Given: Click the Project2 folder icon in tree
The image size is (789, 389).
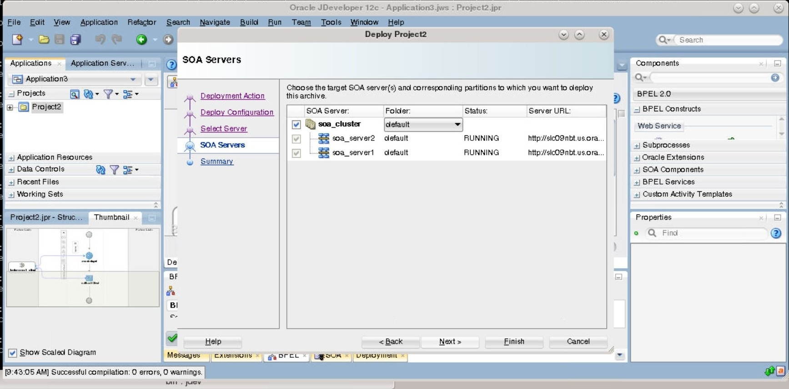Looking at the screenshot, I should click(x=24, y=107).
